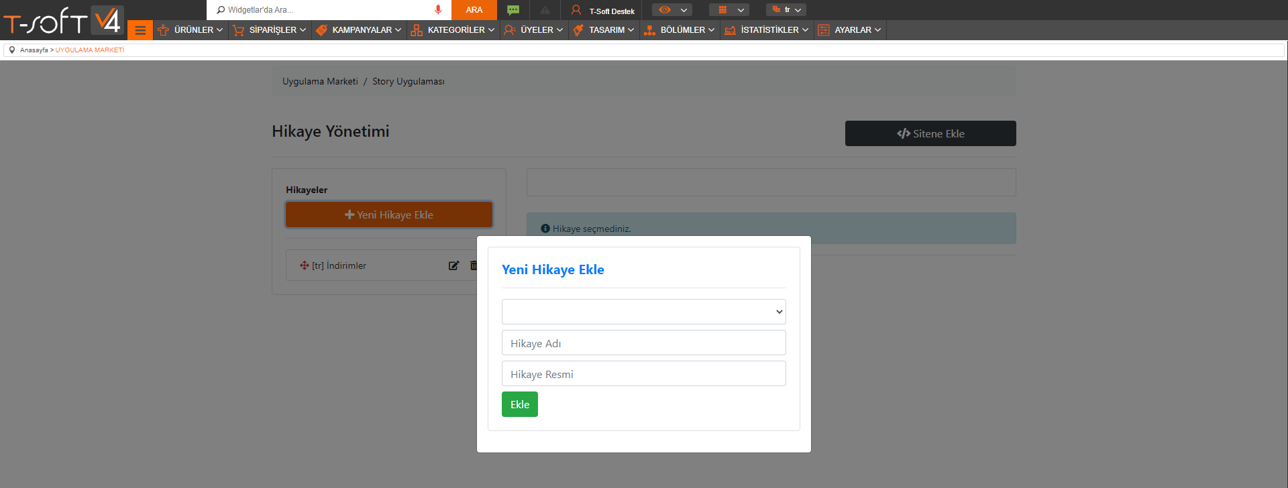Open the TASARIM menu
Image resolution: width=1288 pixels, height=488 pixels.
[604, 30]
